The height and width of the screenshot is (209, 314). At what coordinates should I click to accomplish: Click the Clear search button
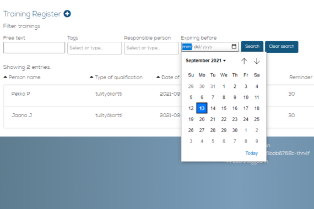pyautogui.click(x=281, y=47)
